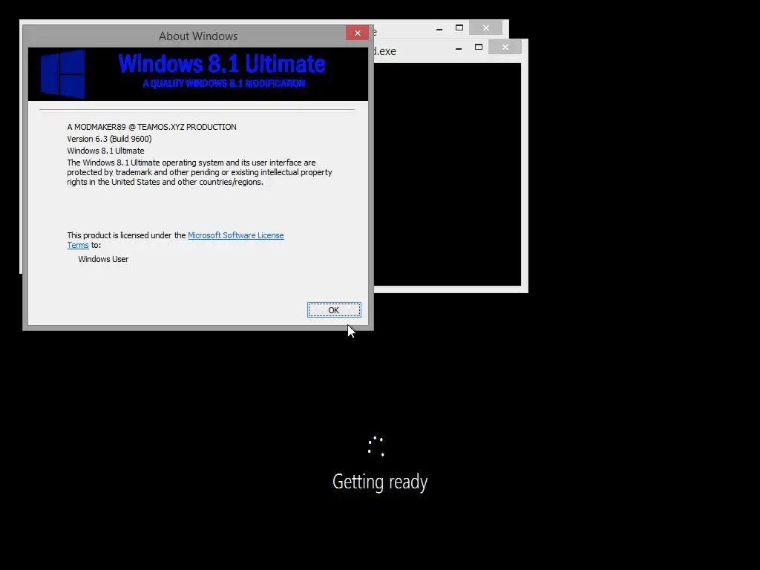The height and width of the screenshot is (570, 760).
Task: Minimize the .exe console window
Action: [459, 47]
